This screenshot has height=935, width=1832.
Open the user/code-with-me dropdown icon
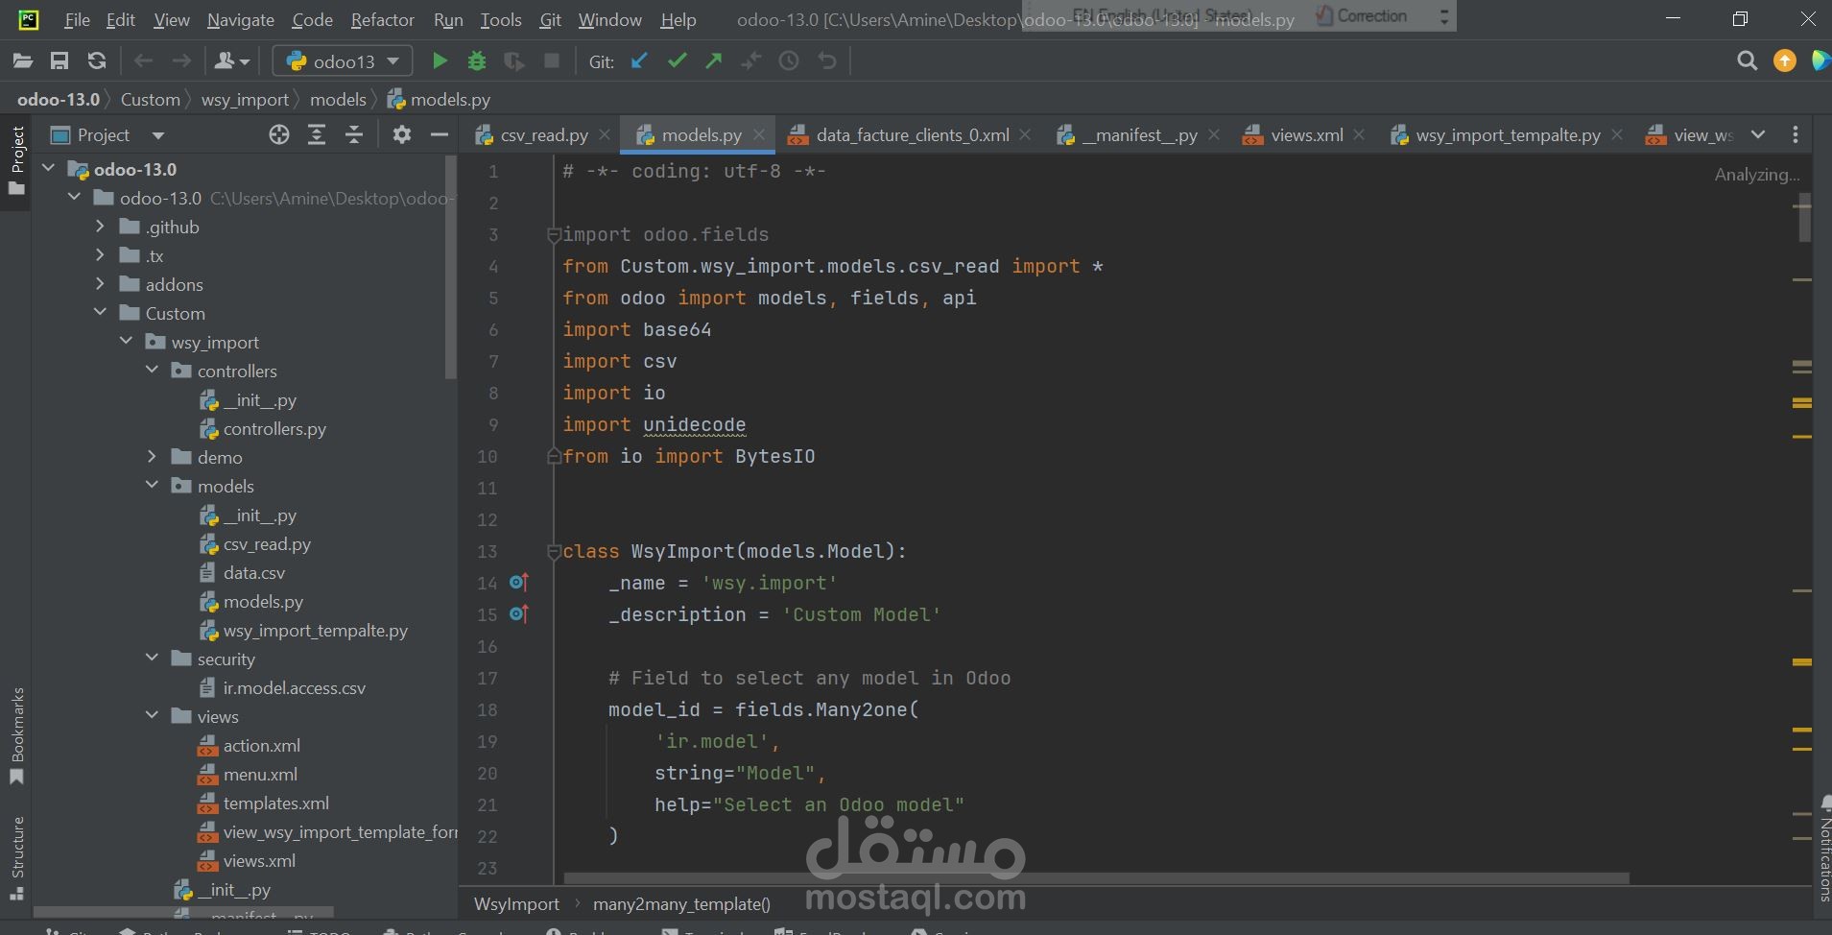(x=232, y=61)
